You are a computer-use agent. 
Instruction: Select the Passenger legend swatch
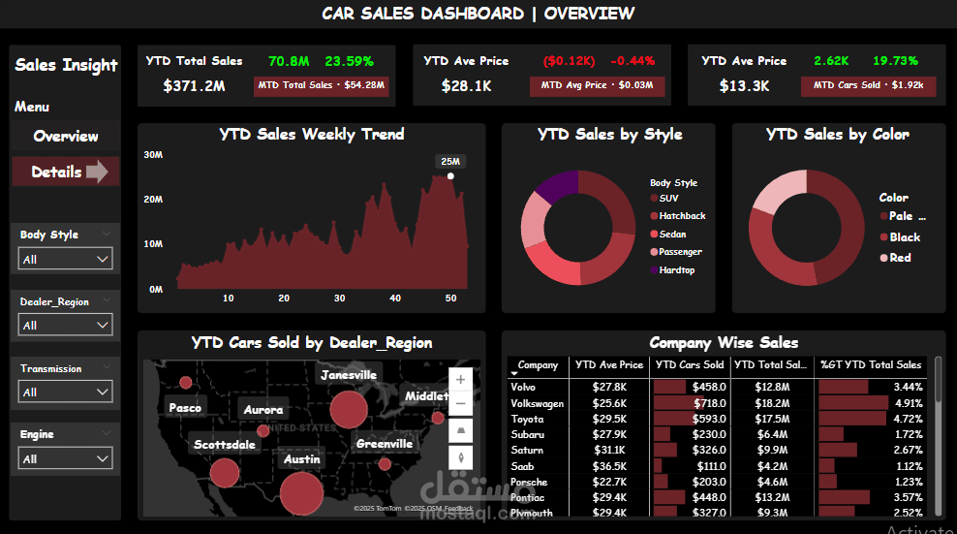coord(654,252)
